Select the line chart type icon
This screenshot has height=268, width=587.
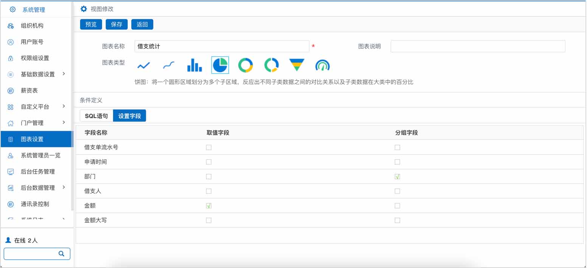coord(144,65)
